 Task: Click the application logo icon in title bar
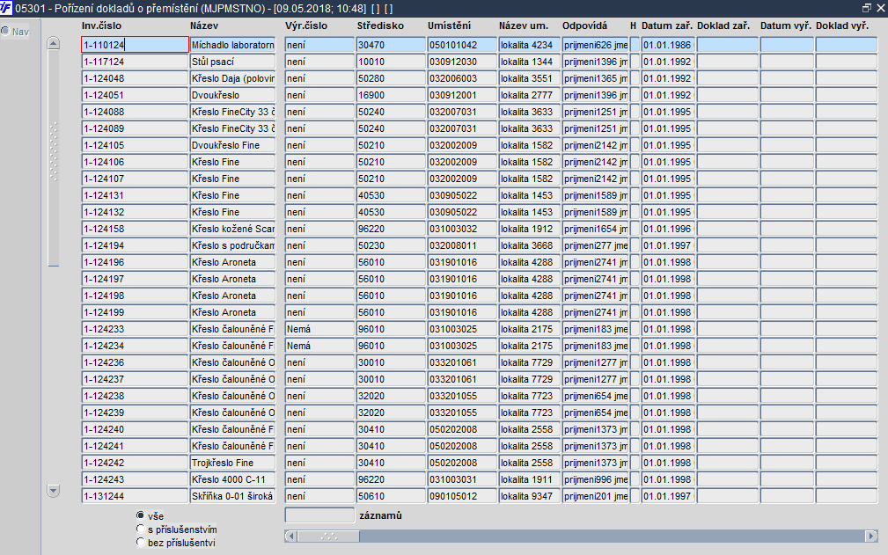click(6, 8)
